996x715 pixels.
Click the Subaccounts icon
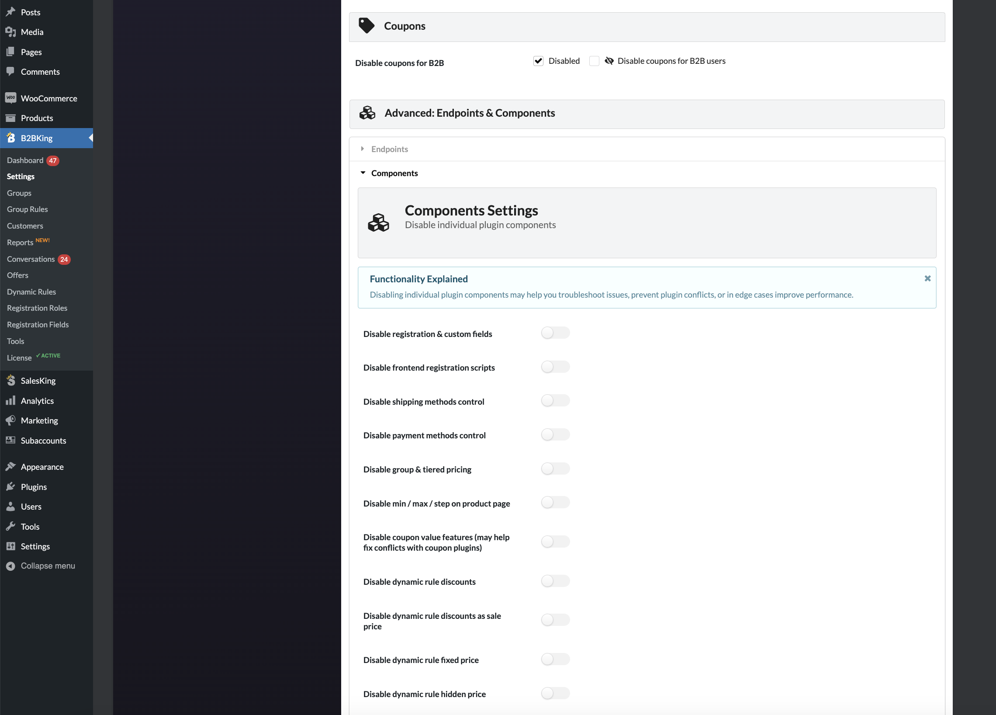10,441
